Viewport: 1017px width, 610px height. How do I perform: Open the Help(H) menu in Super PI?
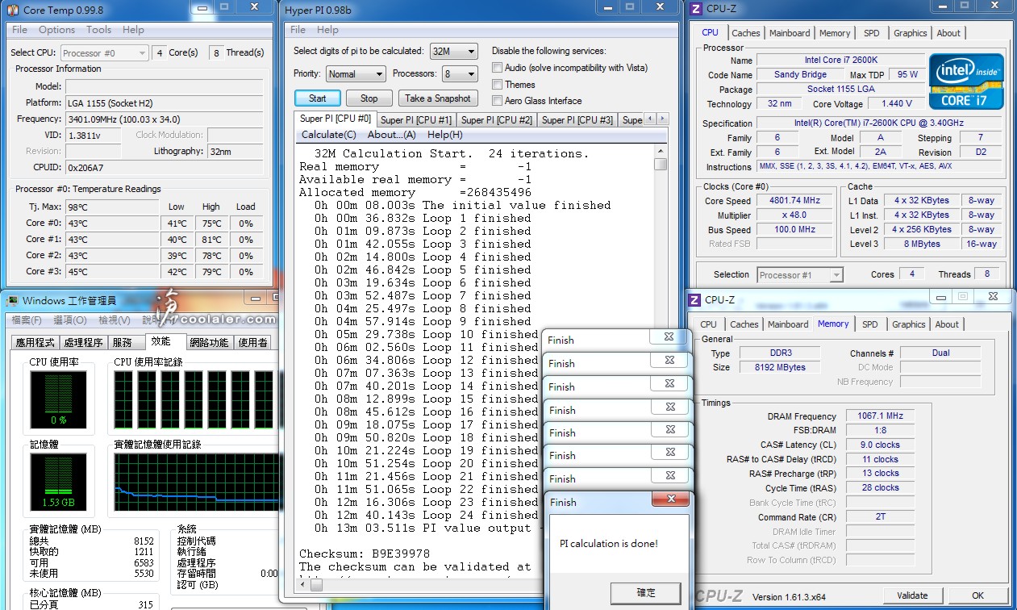point(445,135)
